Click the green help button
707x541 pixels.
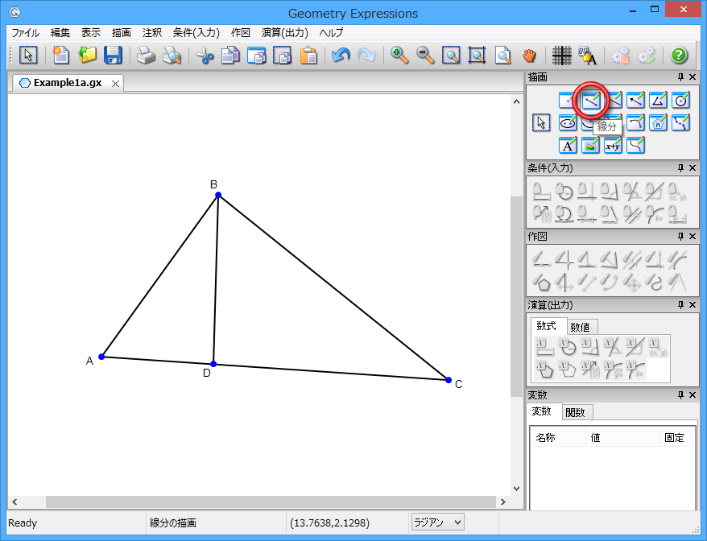click(679, 56)
